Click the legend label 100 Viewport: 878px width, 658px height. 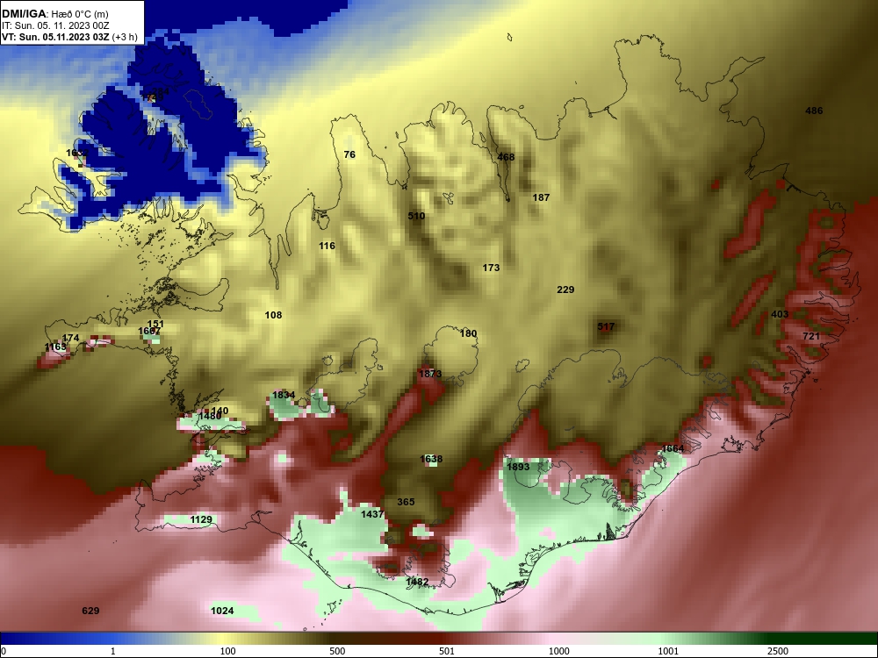pos(228,651)
